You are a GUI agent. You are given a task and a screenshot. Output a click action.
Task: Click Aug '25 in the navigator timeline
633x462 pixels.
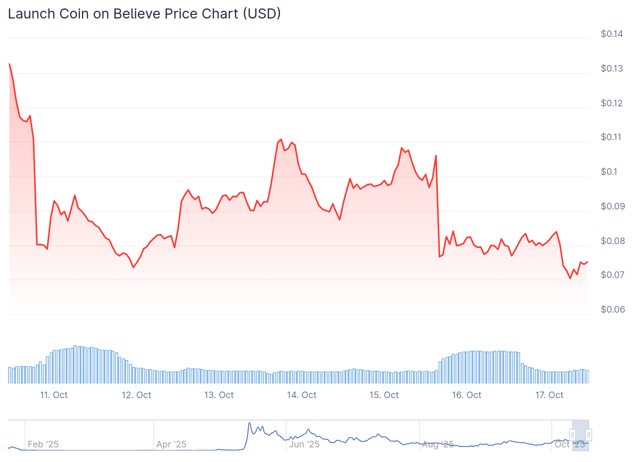point(438,444)
